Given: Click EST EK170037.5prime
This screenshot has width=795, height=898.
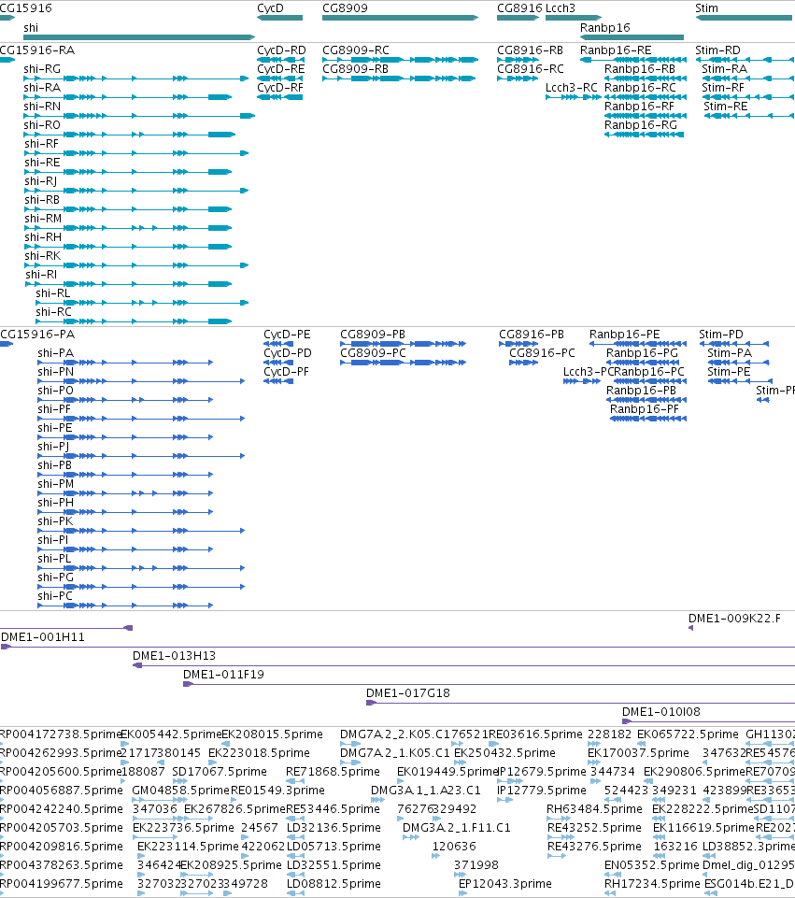Looking at the screenshot, I should tap(638, 752).
